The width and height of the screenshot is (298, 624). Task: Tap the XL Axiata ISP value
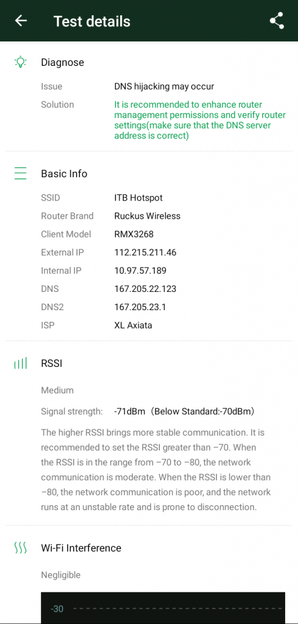(133, 325)
